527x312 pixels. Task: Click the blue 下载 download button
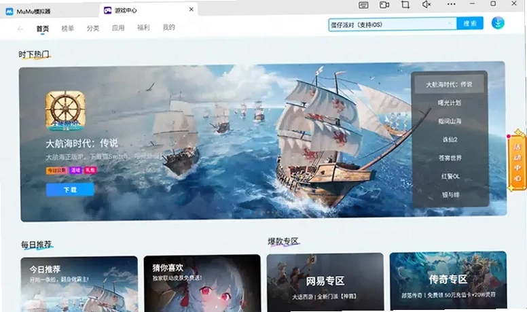pos(70,190)
